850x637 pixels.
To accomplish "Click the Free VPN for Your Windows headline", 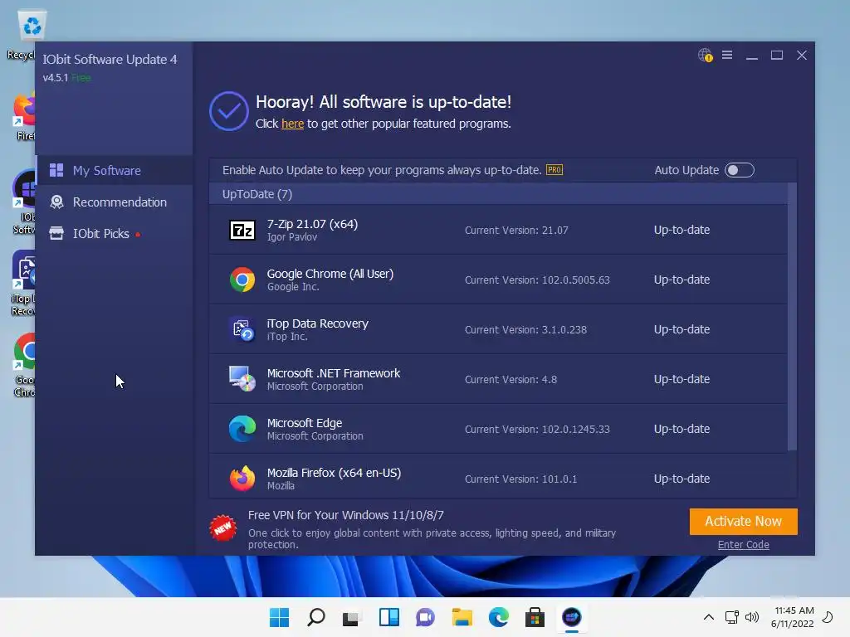I will pos(346,515).
